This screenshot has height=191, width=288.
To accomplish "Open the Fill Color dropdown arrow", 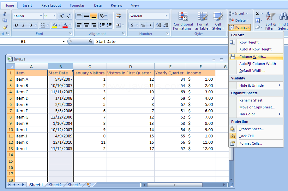I will [59, 25].
